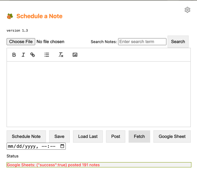The height and width of the screenshot is (171, 197).
Task: Click the 'Search Notes:' label
Action: coord(104,42)
